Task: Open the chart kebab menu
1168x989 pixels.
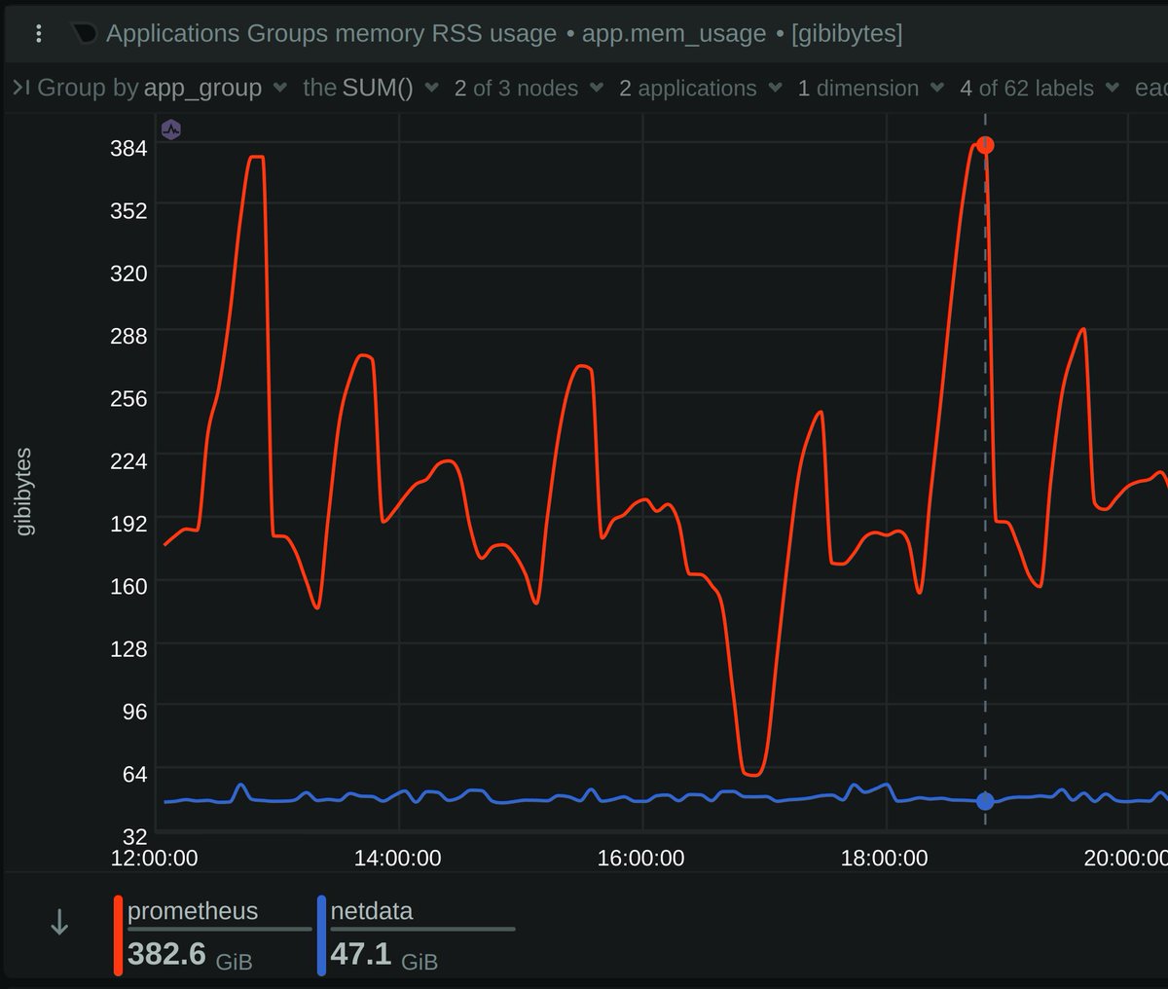Action: coord(38,34)
